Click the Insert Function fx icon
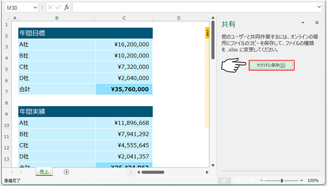Screen dimensions: 327x186 coord(67,7)
